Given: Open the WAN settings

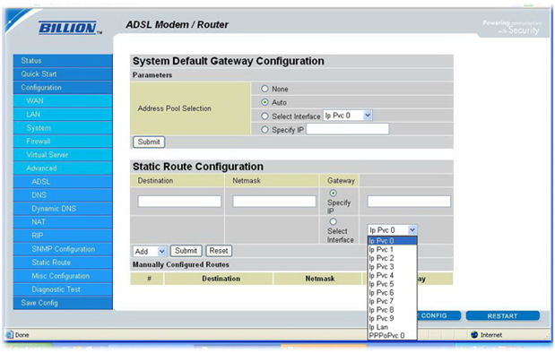Looking at the screenshot, I should tap(63, 101).
